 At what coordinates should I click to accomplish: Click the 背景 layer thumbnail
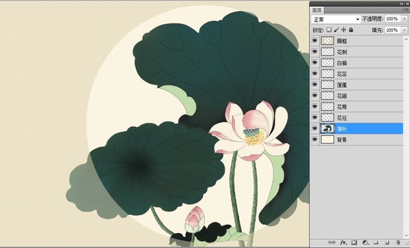[327, 139]
